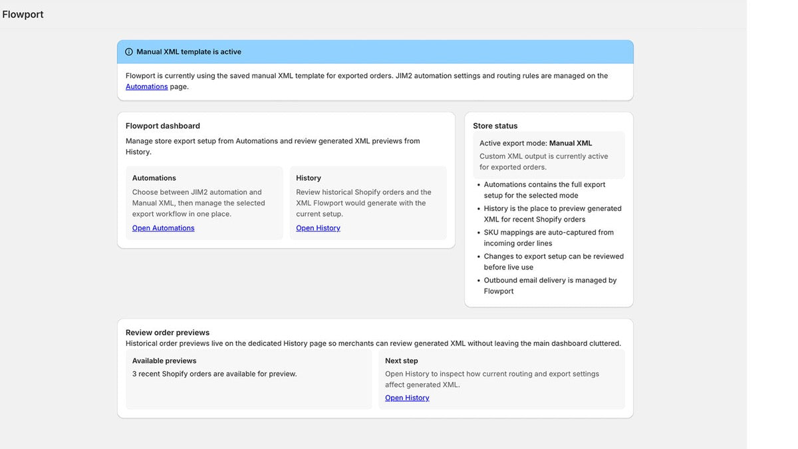Click 'Changes to export setup' bullet
The image size is (798, 449).
554,262
